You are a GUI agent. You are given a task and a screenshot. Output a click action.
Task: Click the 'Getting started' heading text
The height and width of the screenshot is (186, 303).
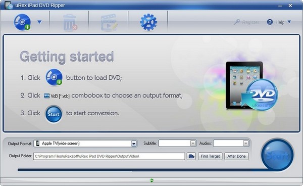pos(67,57)
